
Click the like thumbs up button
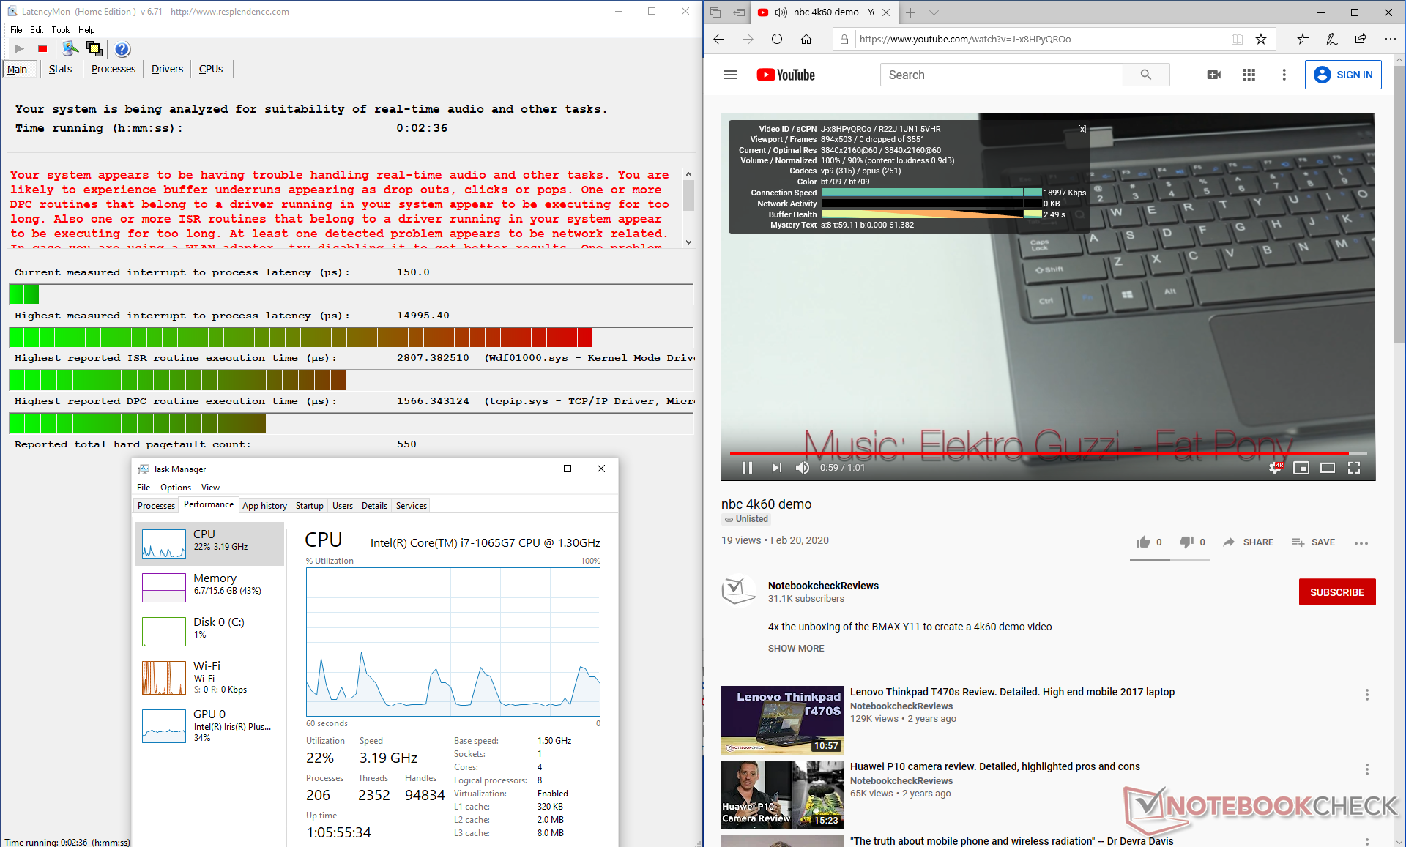[x=1143, y=542]
